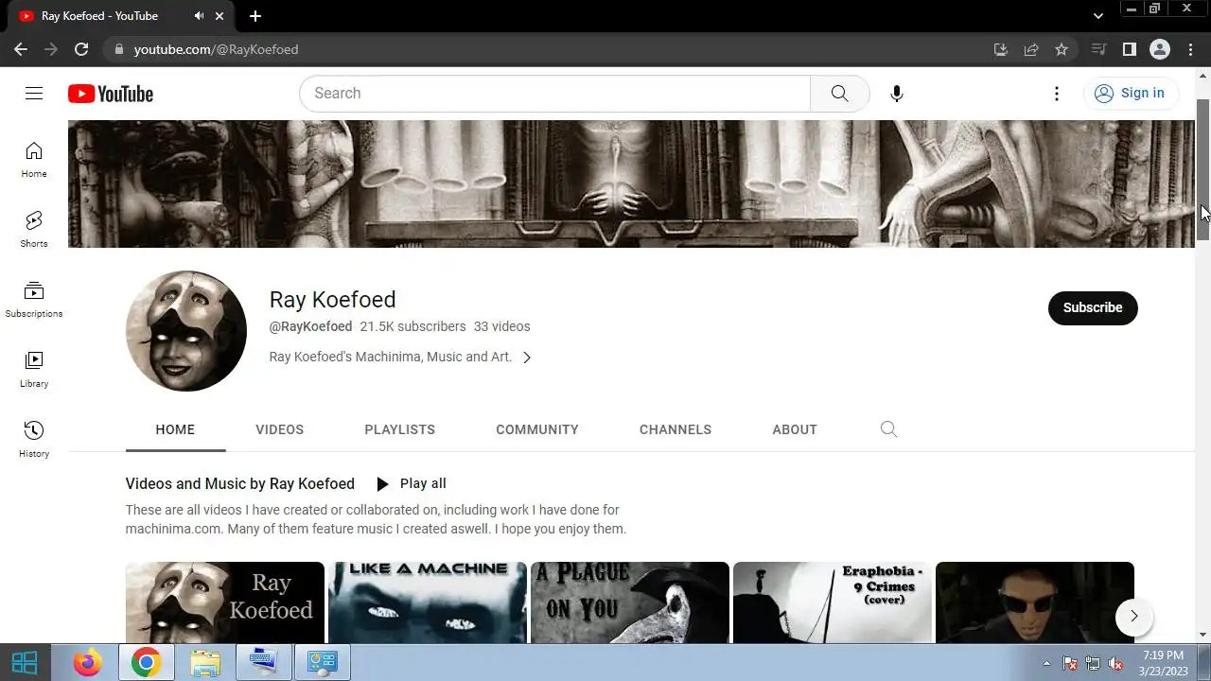Open Chrome three-dot menu
Image resolution: width=1211 pixels, height=681 pixels.
point(1190,49)
